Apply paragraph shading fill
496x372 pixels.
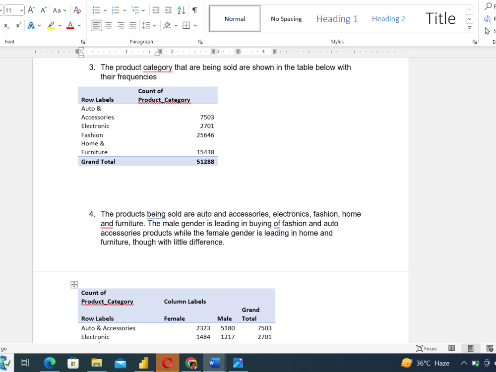click(x=167, y=25)
